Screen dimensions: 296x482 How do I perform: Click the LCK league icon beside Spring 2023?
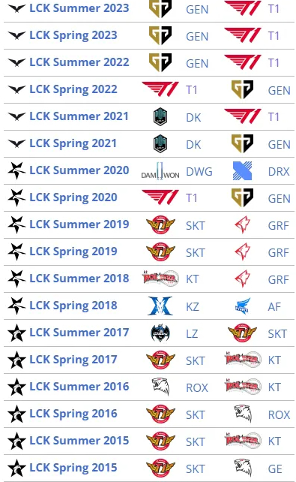[16, 35]
